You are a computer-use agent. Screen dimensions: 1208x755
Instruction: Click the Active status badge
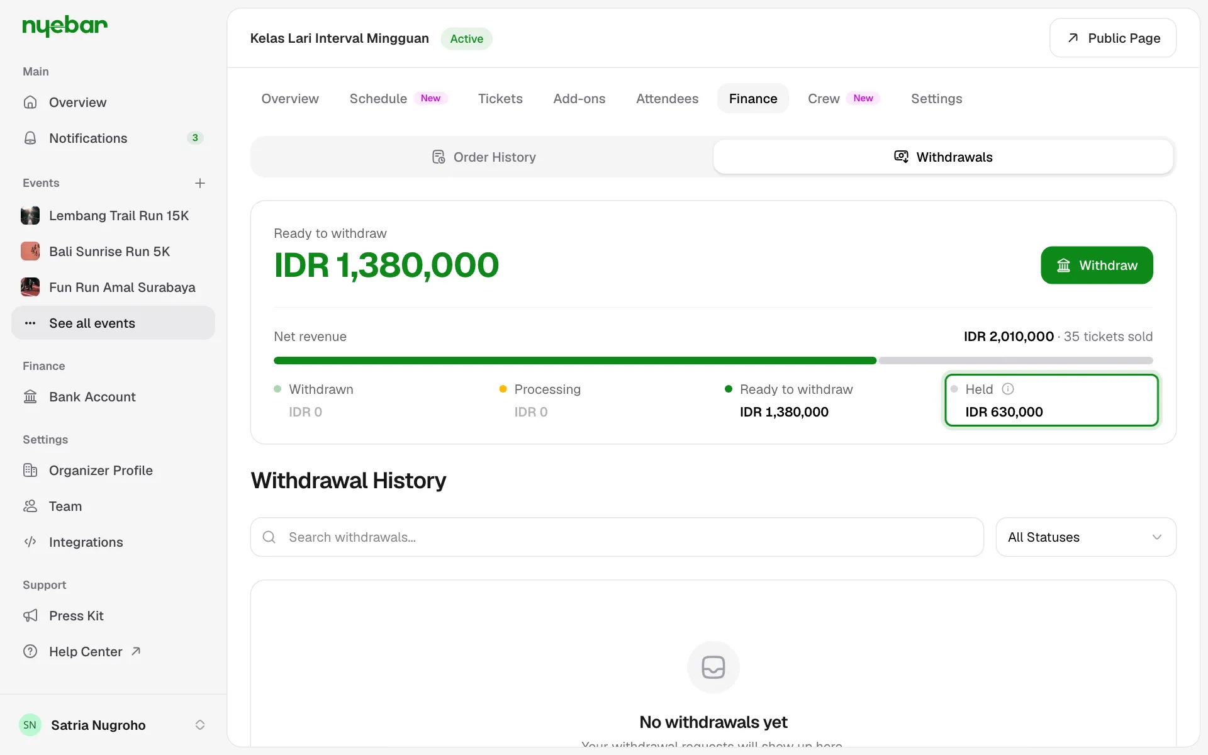tap(466, 38)
